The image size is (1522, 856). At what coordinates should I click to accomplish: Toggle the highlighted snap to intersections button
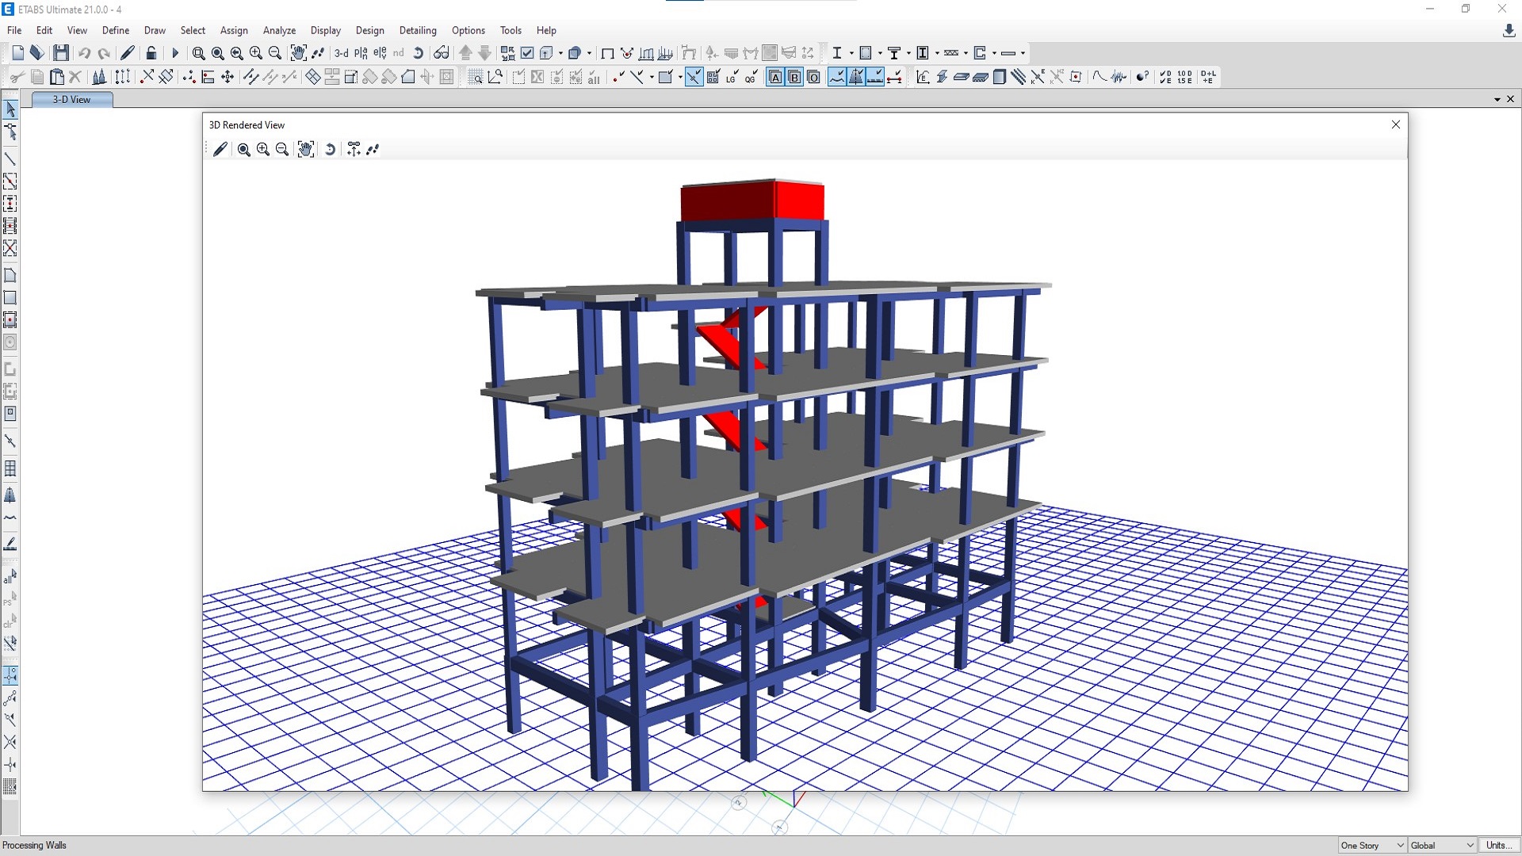694,77
